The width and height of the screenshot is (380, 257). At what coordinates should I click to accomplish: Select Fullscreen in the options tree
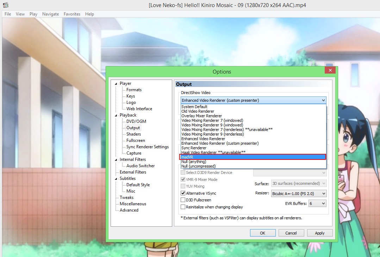pyautogui.click(x=136, y=140)
